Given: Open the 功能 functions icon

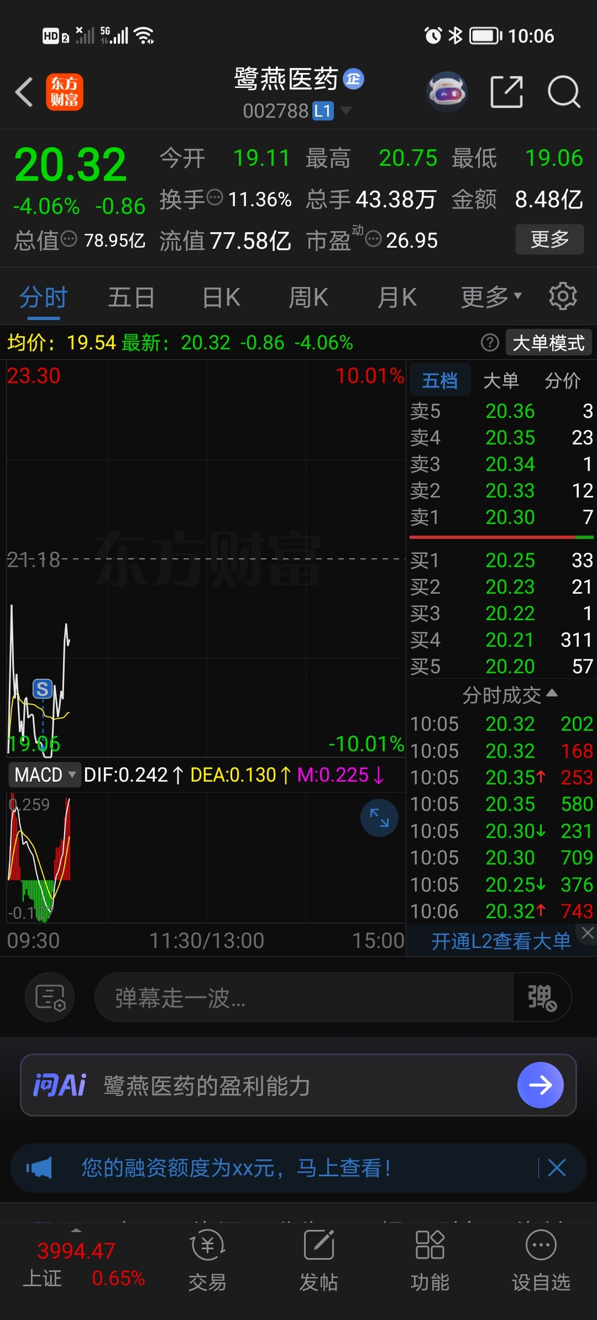Looking at the screenshot, I should (x=430, y=1261).
